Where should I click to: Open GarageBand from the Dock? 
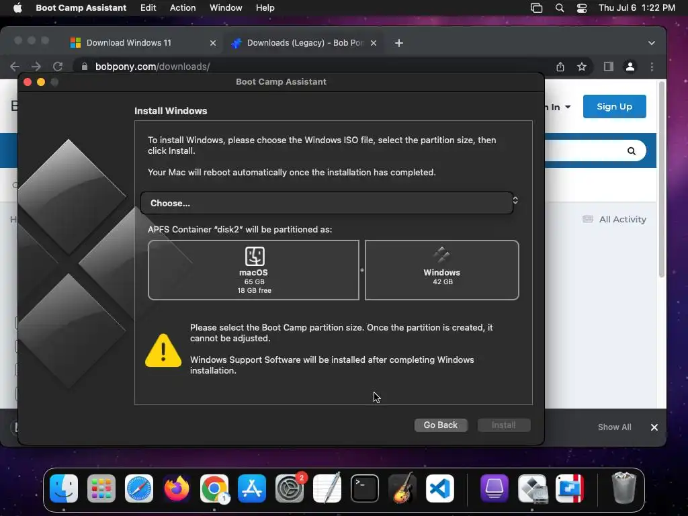(402, 488)
